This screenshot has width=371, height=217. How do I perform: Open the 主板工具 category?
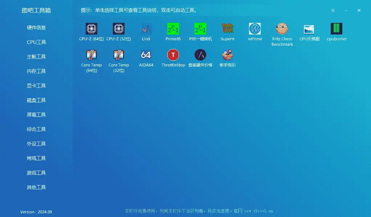[x=36, y=57]
